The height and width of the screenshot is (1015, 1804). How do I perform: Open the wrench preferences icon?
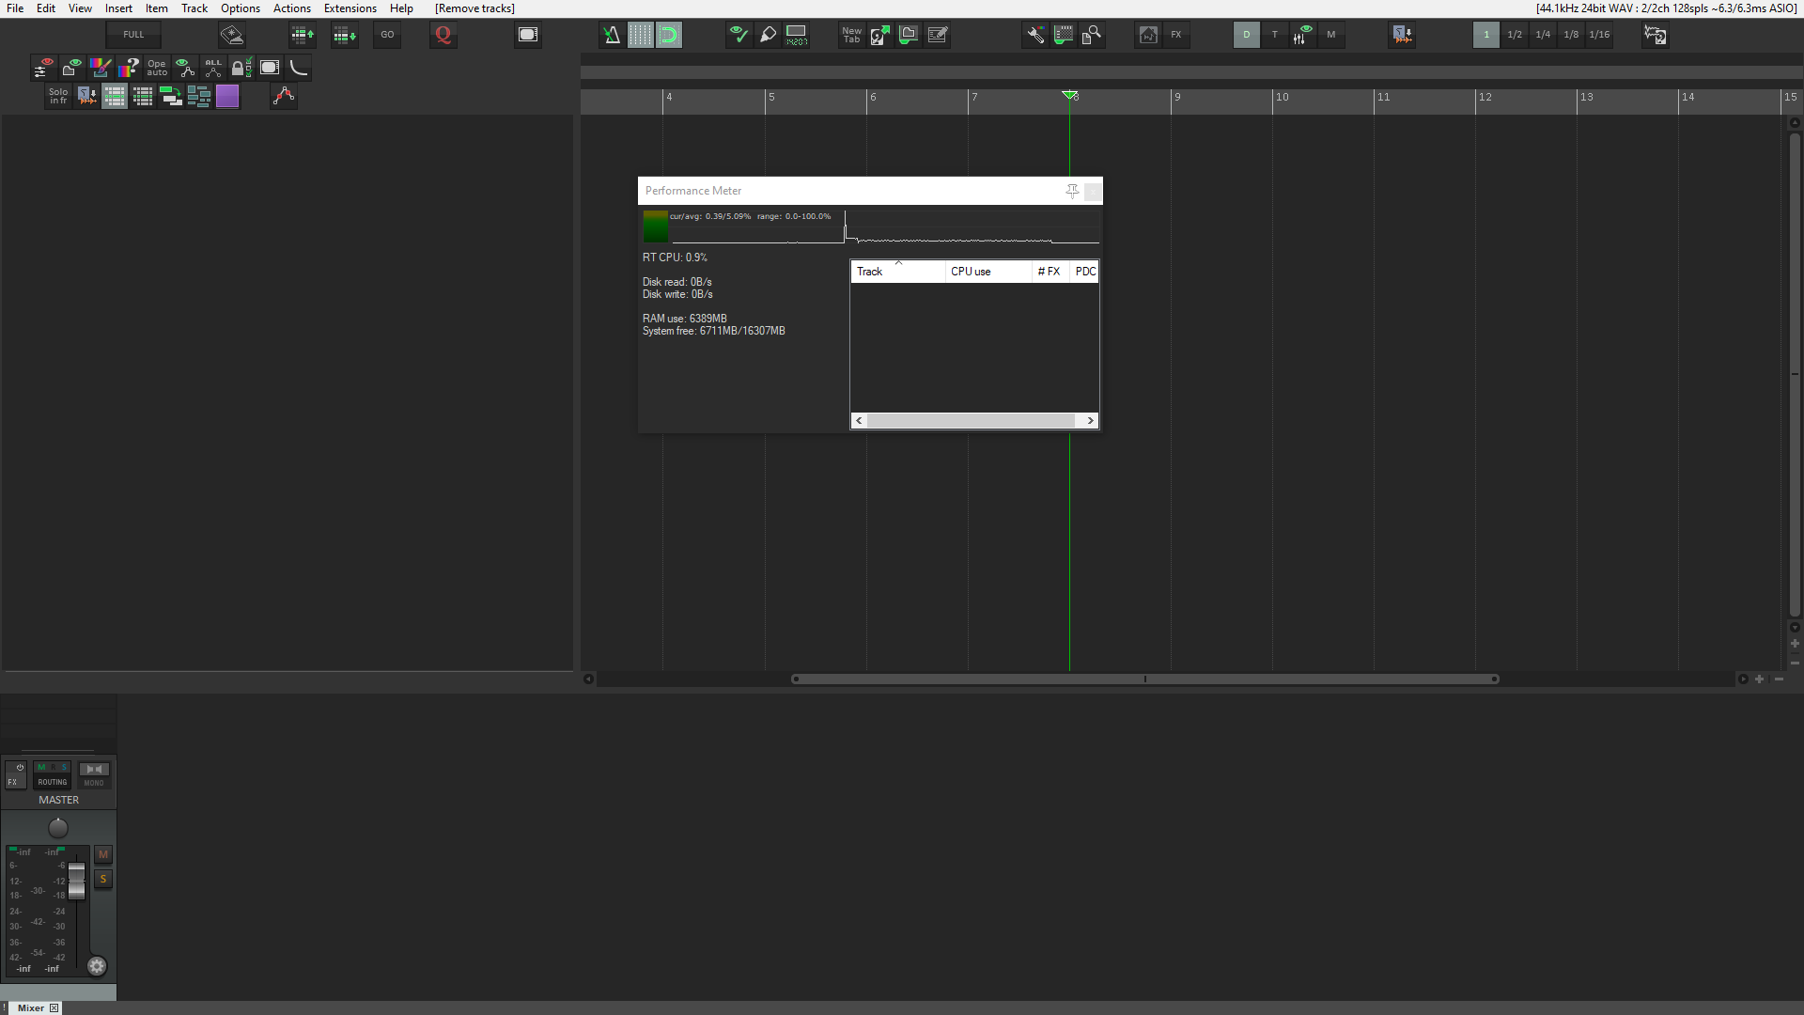coord(1034,36)
